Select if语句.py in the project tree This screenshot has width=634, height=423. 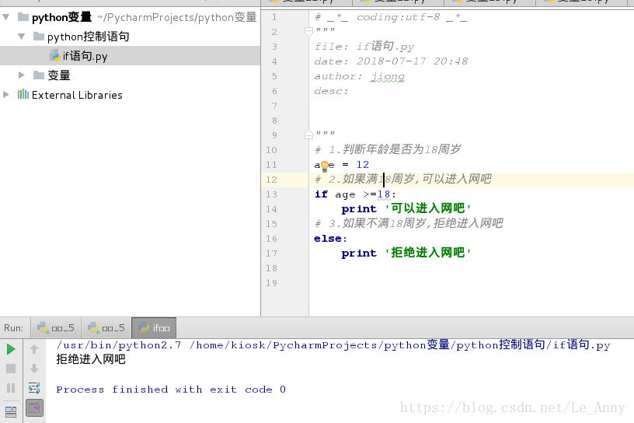pos(85,56)
